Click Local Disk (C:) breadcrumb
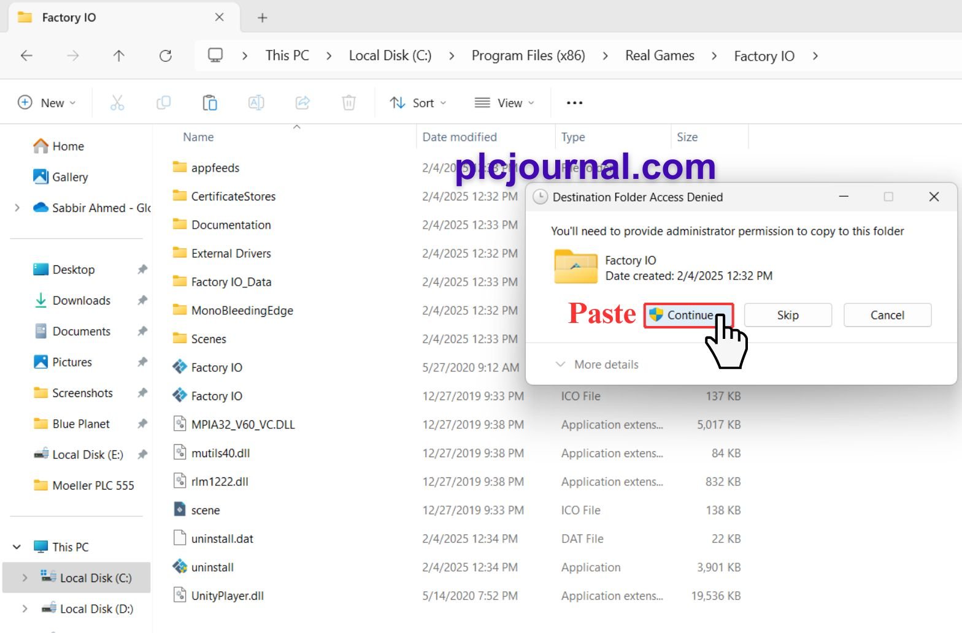The width and height of the screenshot is (962, 633). 390,56
